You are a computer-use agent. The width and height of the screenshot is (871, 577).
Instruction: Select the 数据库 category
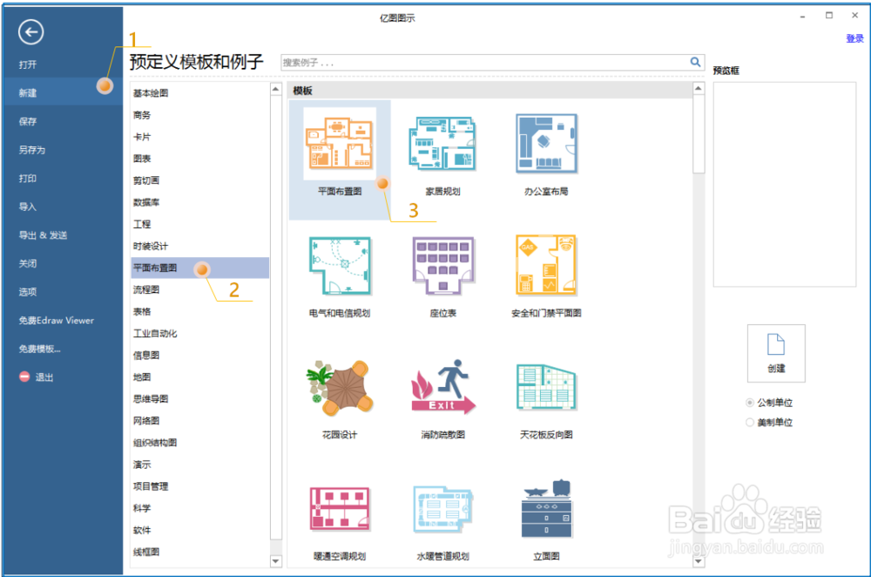pyautogui.click(x=146, y=202)
